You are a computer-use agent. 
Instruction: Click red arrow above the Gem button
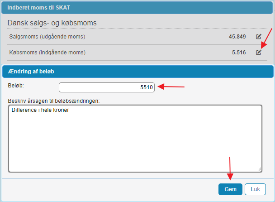(x=230, y=168)
